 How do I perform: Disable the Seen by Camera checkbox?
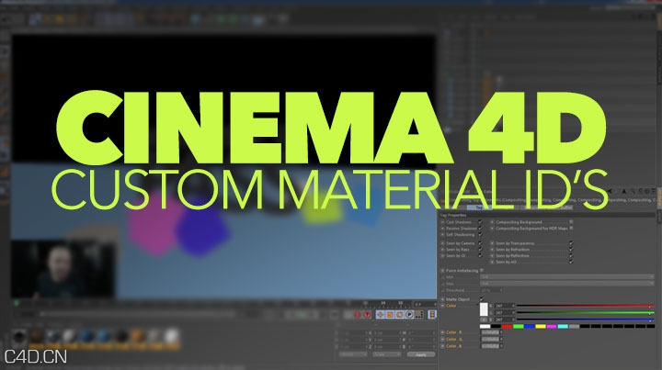pos(480,243)
